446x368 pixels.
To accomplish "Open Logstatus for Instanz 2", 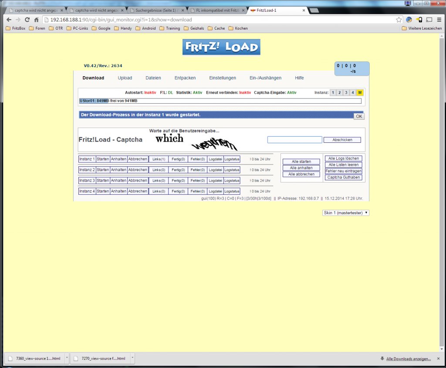I will click(x=232, y=170).
